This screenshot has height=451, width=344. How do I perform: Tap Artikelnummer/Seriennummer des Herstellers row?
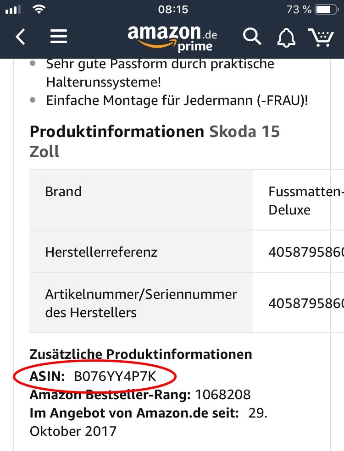tap(141, 303)
